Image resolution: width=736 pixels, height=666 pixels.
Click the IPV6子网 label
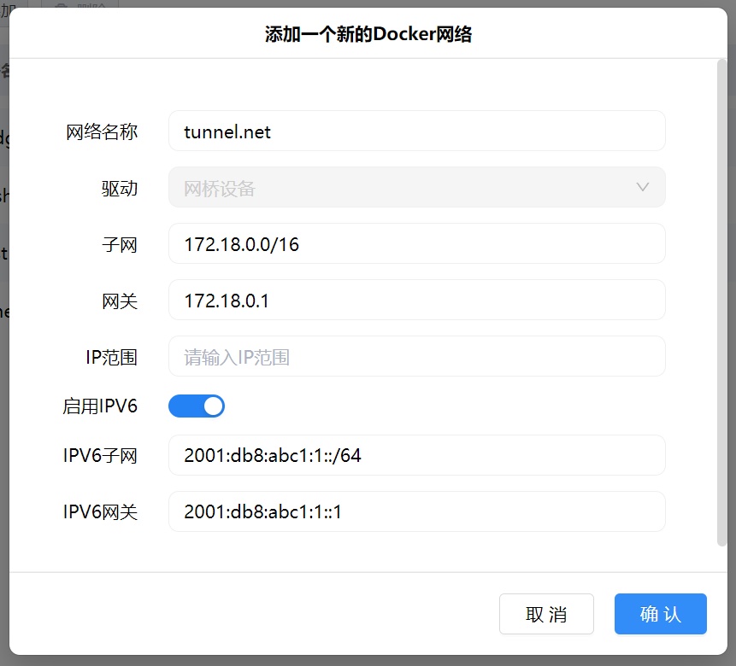[x=100, y=456]
